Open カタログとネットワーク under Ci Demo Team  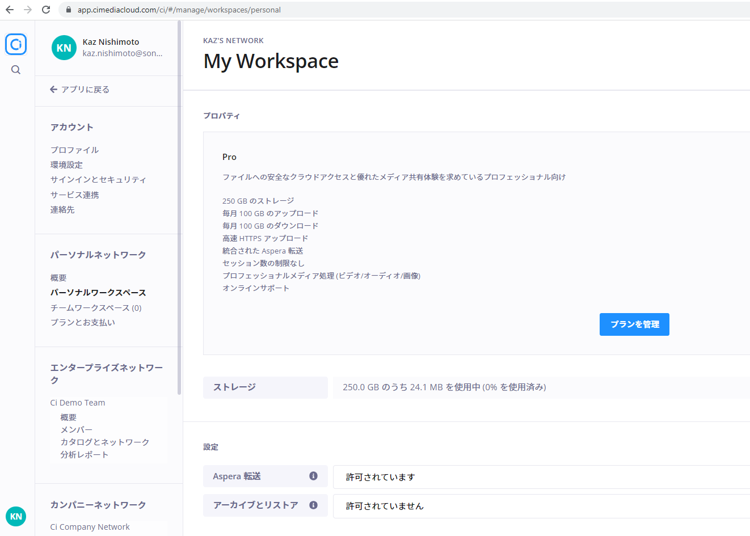pos(105,442)
